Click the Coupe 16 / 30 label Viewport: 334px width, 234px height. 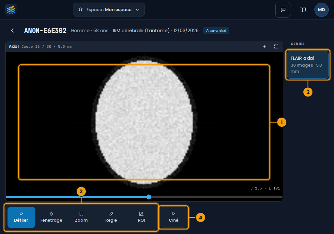[x=47, y=47]
